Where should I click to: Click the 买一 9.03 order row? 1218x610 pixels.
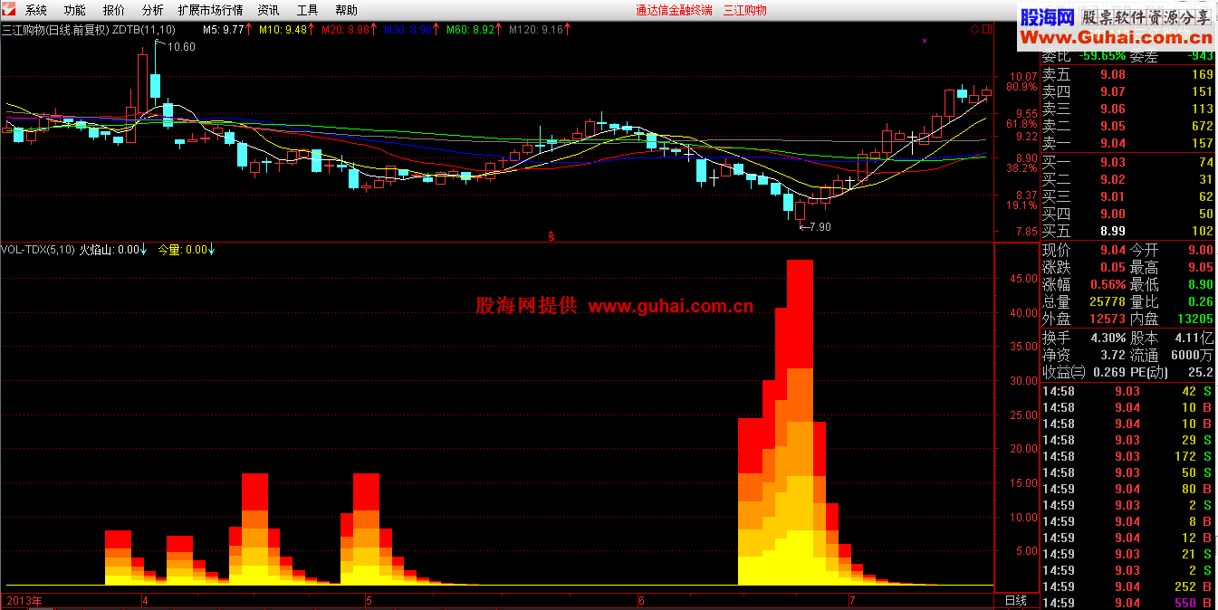click(x=1128, y=163)
